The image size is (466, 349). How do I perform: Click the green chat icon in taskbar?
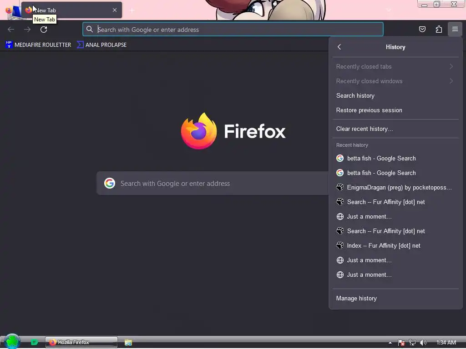click(35, 342)
